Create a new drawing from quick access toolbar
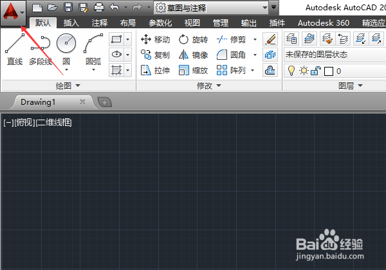386x270 pixels. pos(37,8)
